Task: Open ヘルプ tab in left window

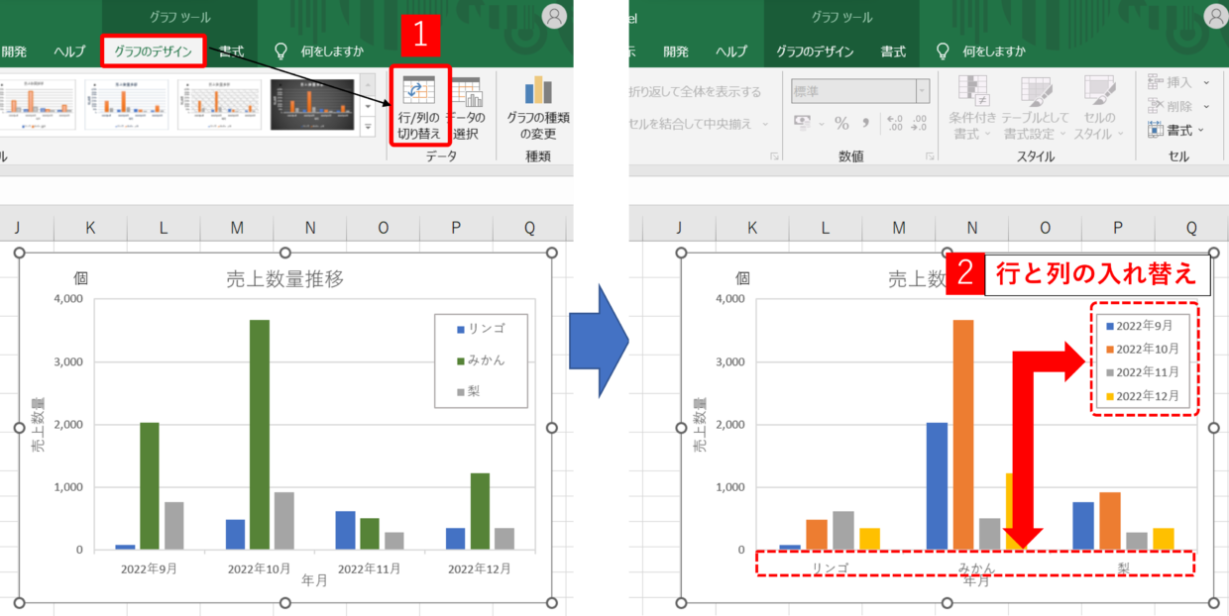Action: pos(69,51)
